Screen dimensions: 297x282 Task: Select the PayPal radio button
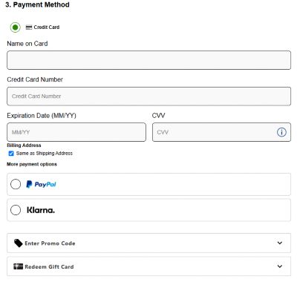tap(16, 184)
